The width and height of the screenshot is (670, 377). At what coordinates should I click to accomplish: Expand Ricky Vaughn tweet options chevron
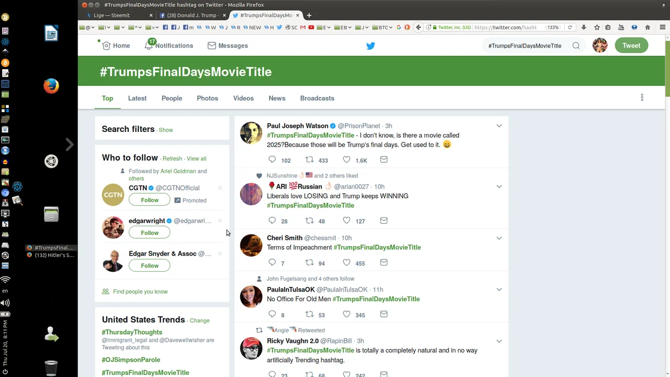click(x=499, y=341)
